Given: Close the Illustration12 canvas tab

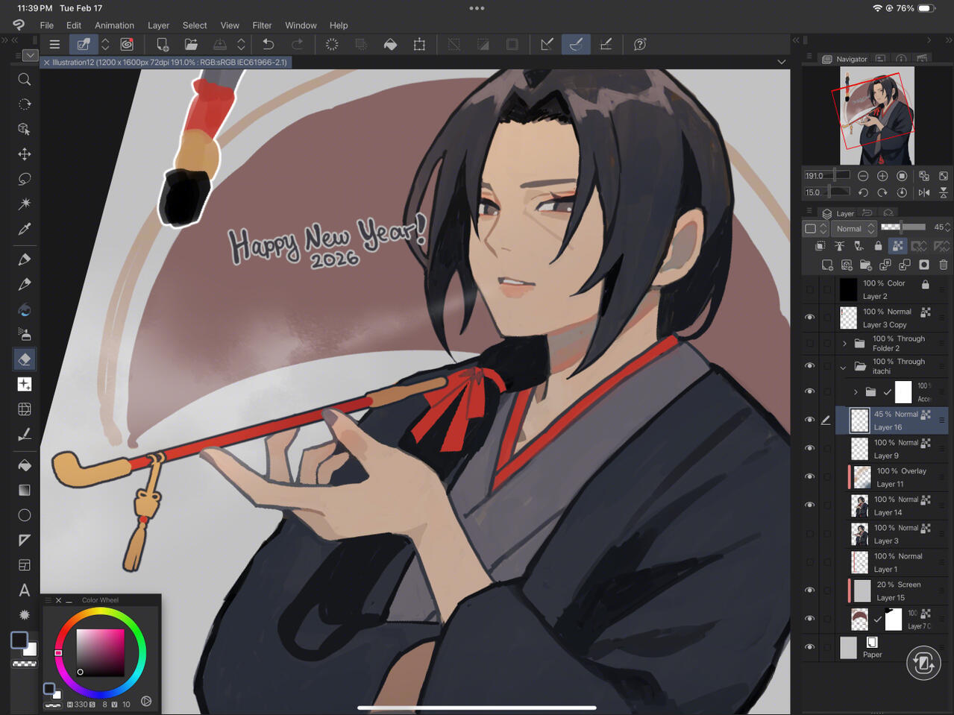Looking at the screenshot, I should (x=47, y=63).
